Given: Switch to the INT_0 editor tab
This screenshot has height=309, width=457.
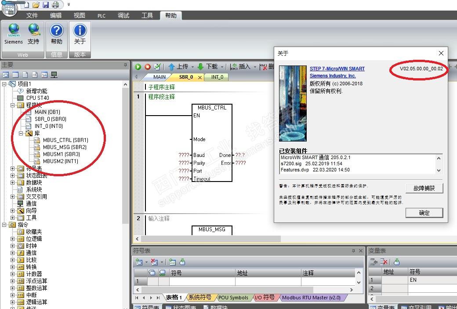Looking at the screenshot, I should pos(217,77).
